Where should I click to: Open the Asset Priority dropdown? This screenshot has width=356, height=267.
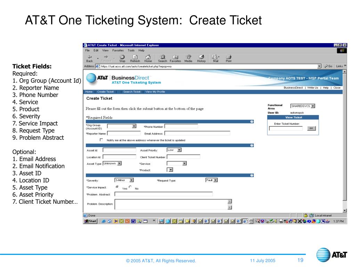(174, 150)
